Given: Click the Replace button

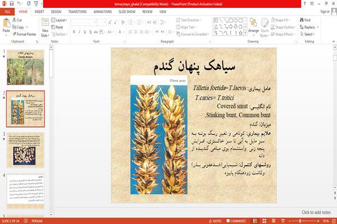Looking at the screenshot, I should point(309,27).
